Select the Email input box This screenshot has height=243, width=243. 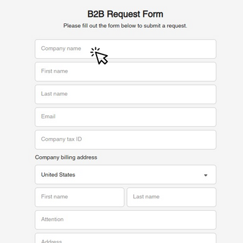[x=126, y=117]
